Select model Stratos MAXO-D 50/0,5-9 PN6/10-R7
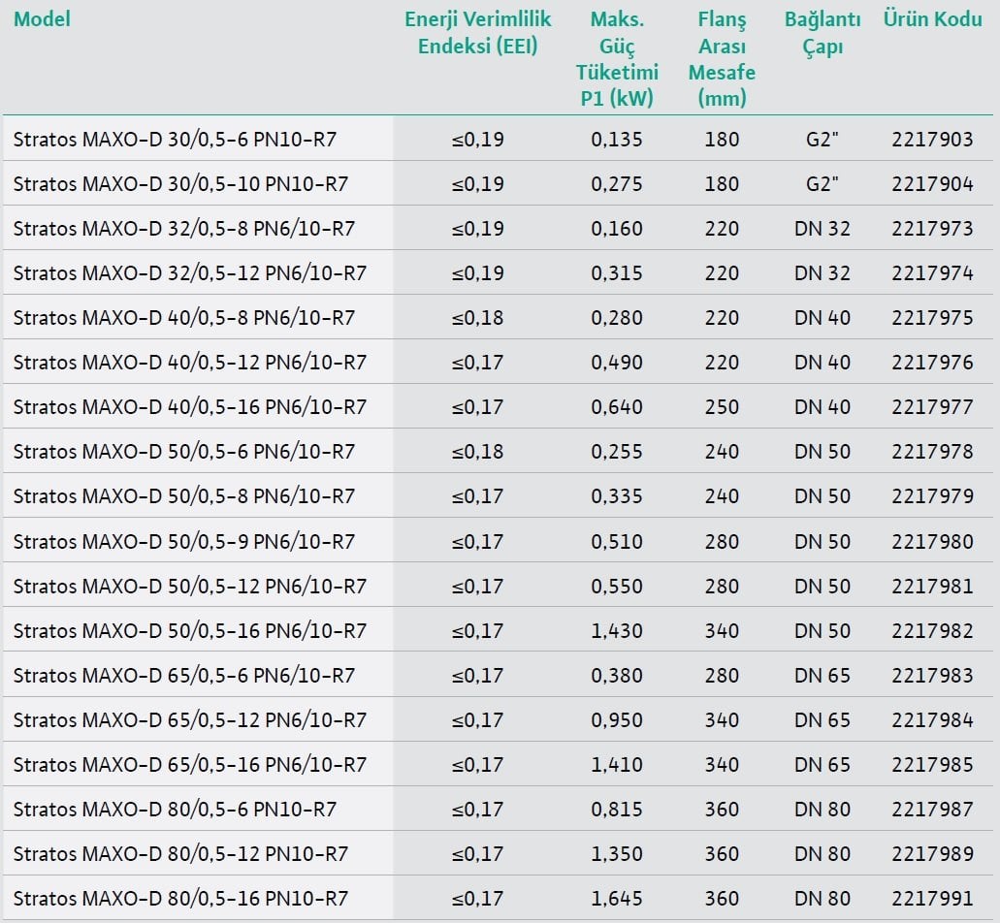The width and height of the screenshot is (1000, 923). pos(183,541)
